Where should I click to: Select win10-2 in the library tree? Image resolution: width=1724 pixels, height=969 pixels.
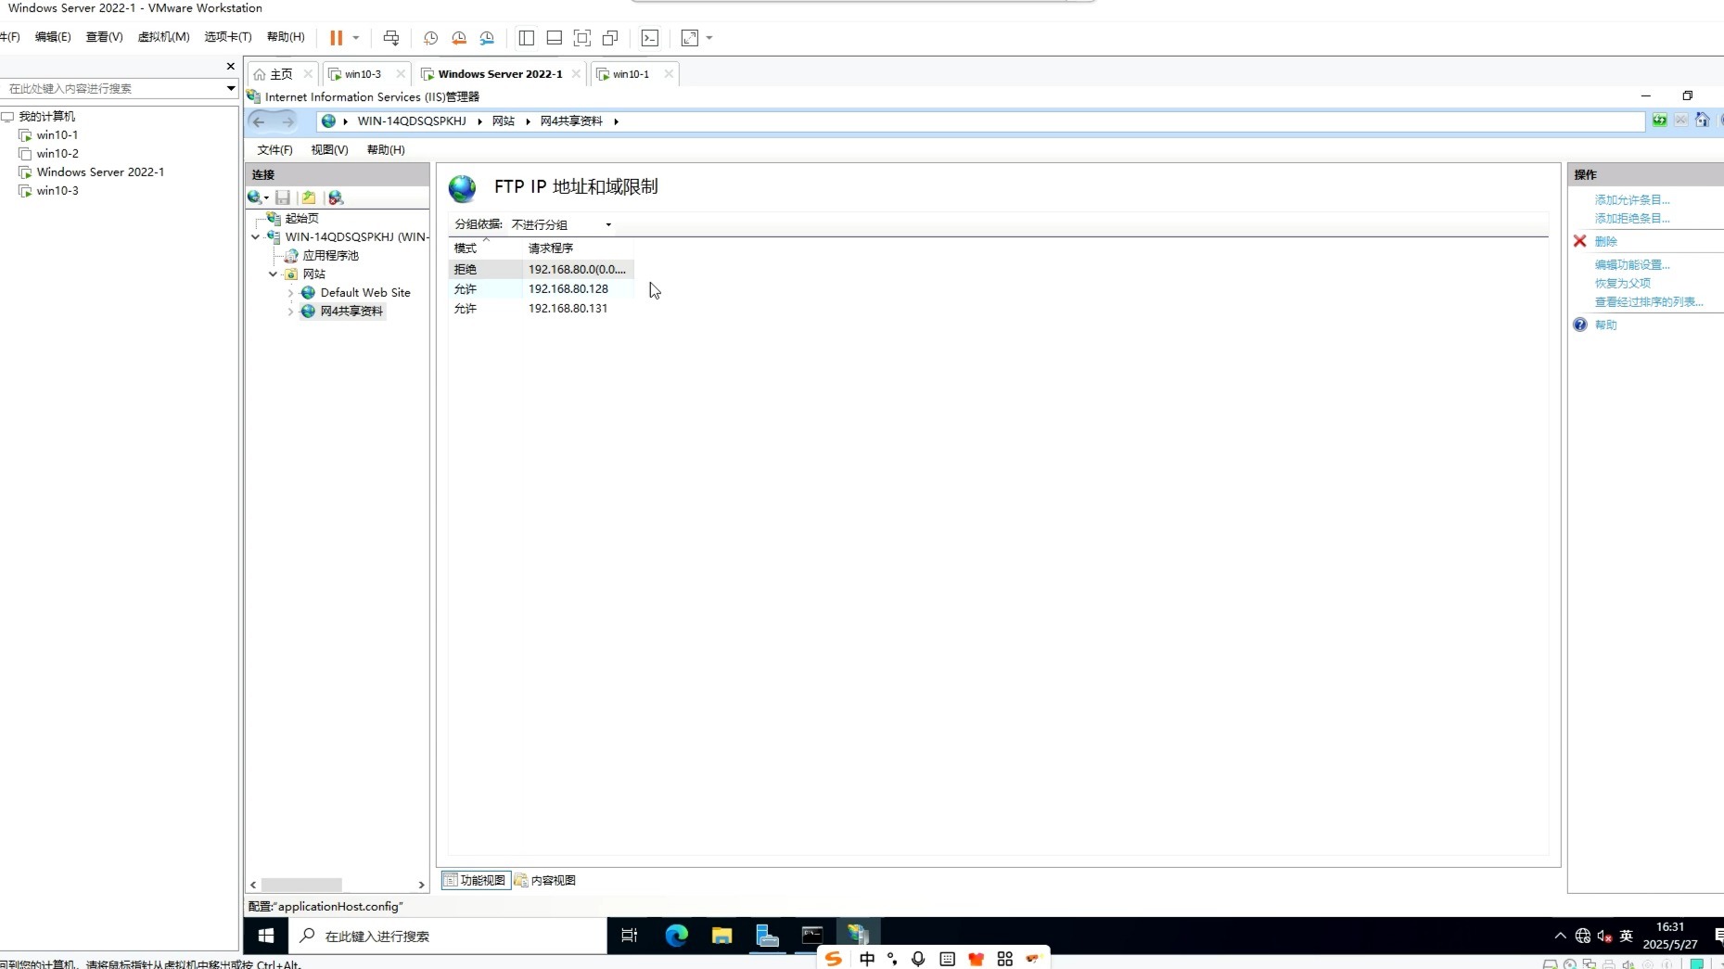57,153
